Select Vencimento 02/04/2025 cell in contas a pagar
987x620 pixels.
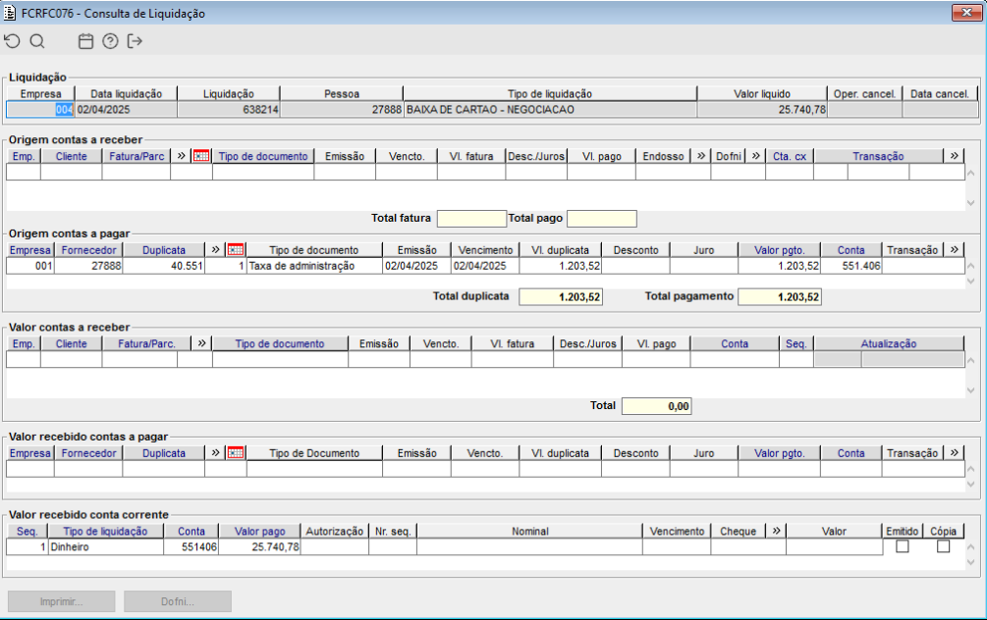485,266
